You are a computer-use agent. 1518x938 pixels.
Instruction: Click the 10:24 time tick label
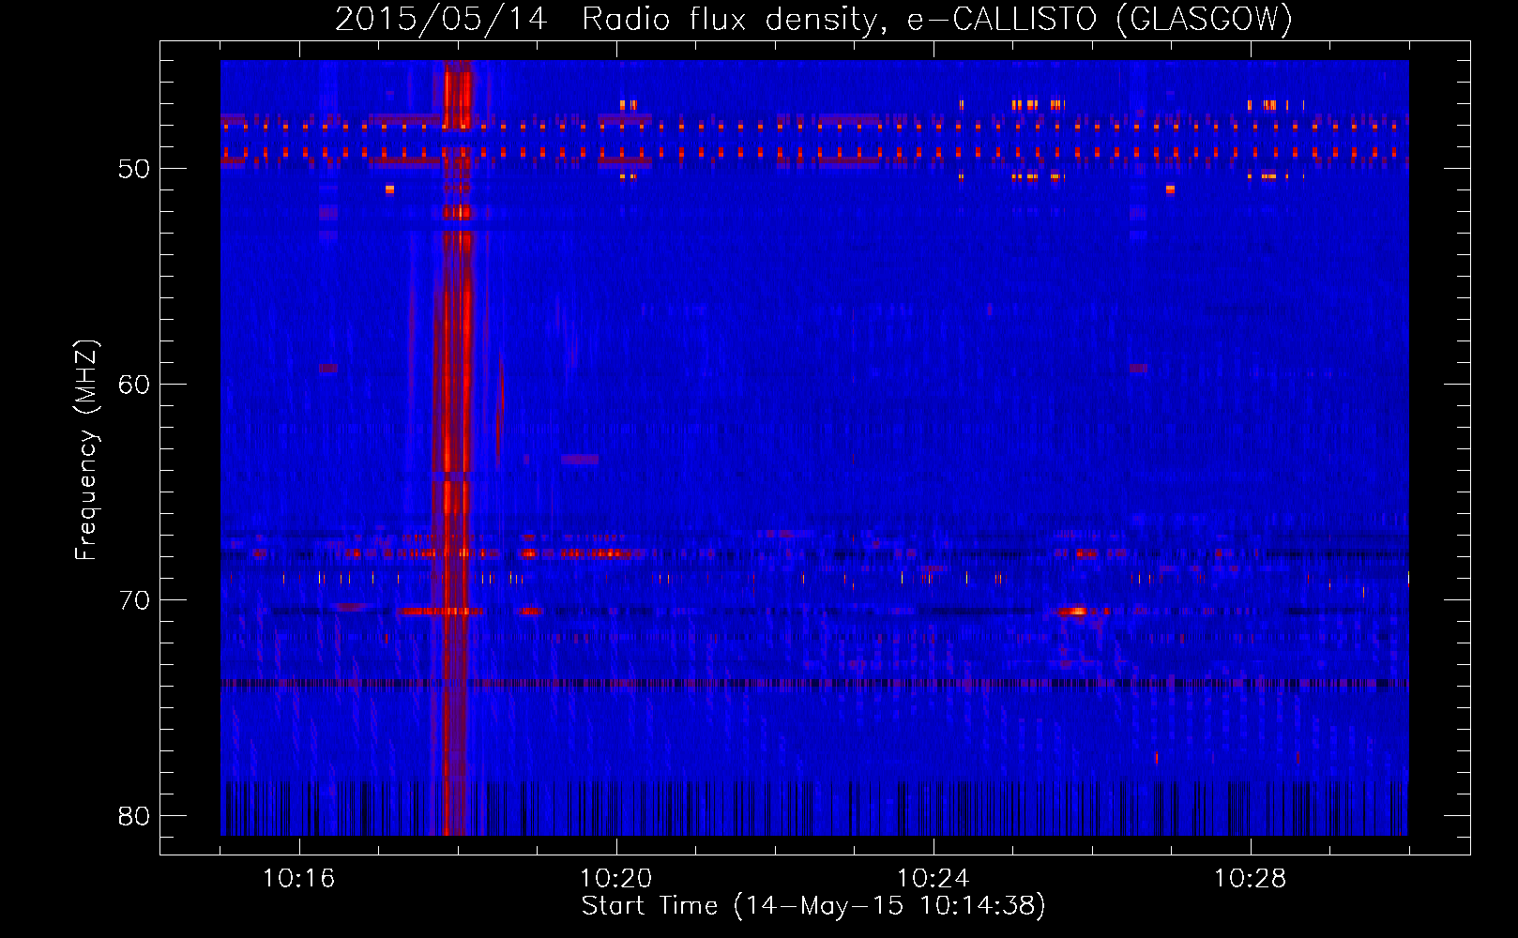[933, 879]
